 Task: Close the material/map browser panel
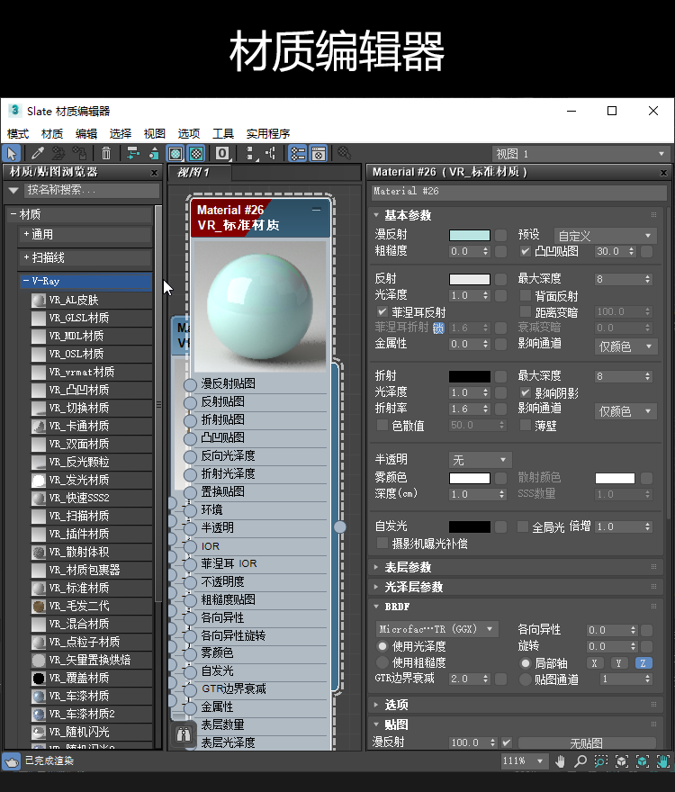(x=154, y=173)
